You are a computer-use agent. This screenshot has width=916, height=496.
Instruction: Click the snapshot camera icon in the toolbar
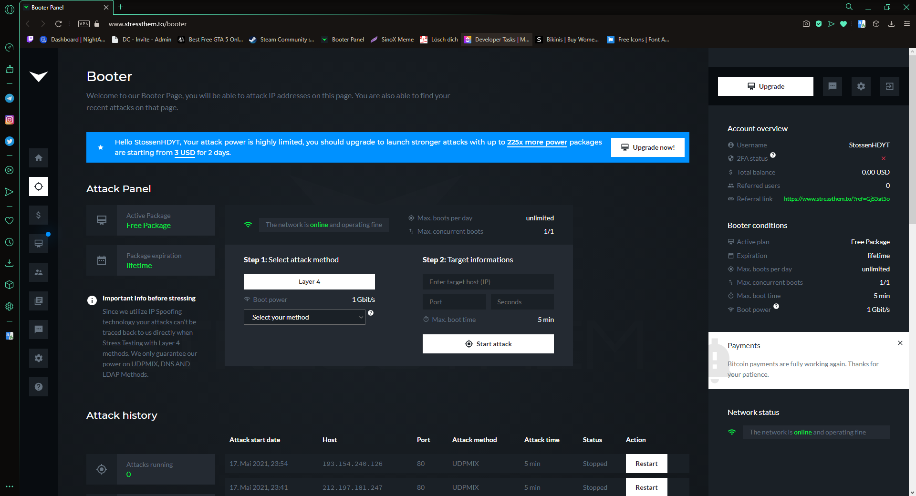pyautogui.click(x=806, y=24)
